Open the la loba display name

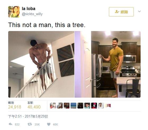(29, 9)
